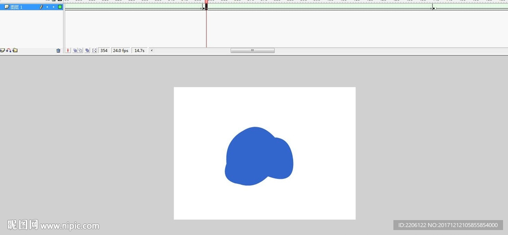Enable Onion Skin Outlines mode
Viewport: 508px width, 235px height.
pyautogui.click(x=80, y=50)
